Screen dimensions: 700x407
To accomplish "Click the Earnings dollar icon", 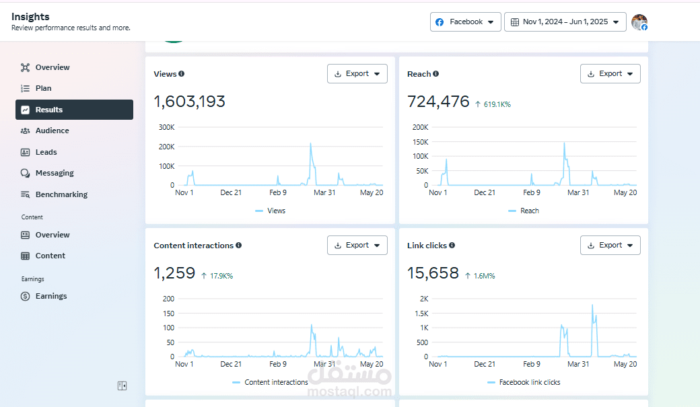I will [x=25, y=296].
